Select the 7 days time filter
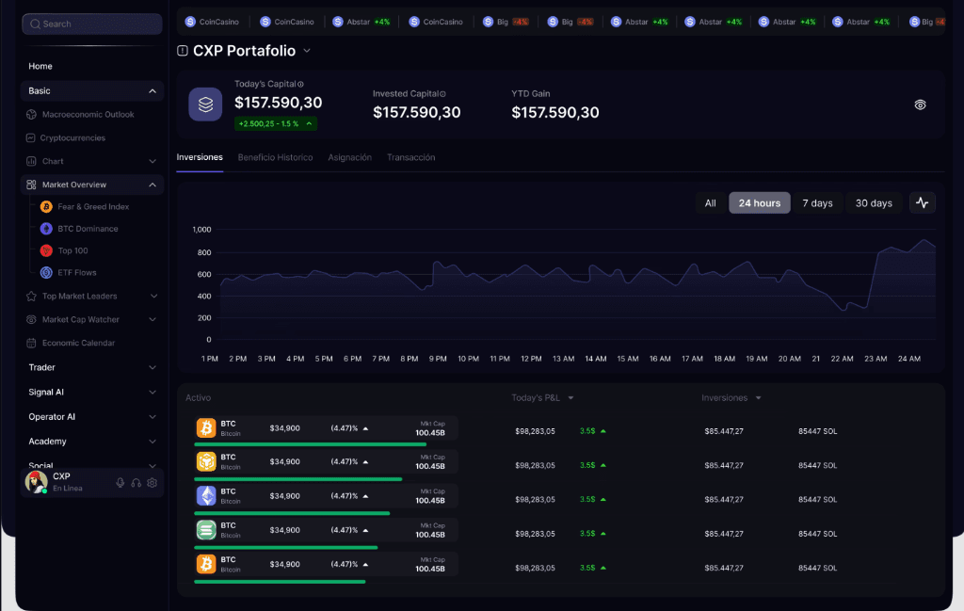The image size is (964, 611). 817,202
